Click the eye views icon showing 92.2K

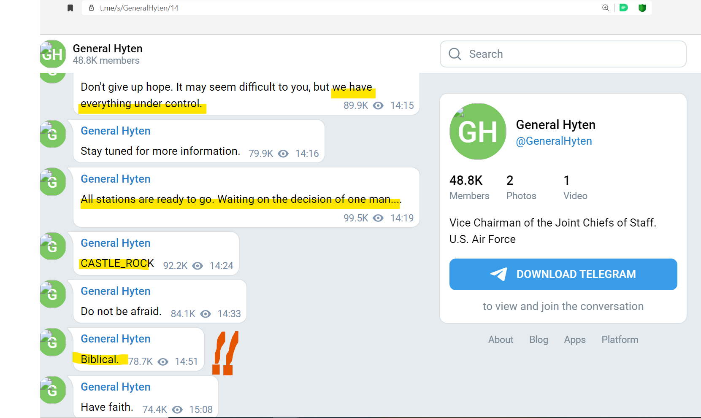point(198,266)
